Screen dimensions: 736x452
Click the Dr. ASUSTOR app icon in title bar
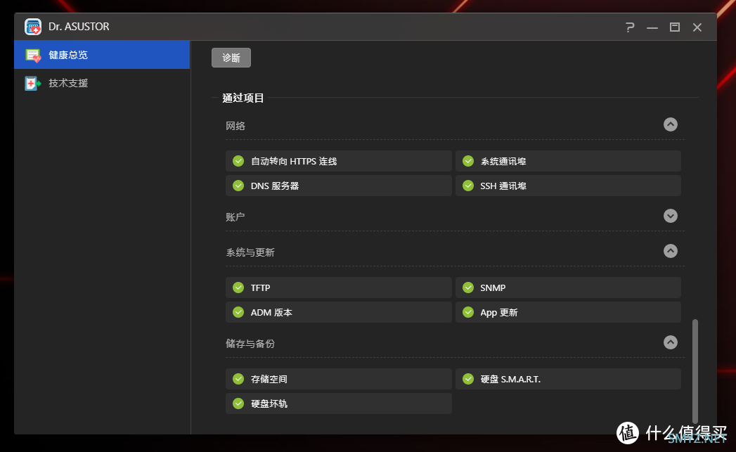[33, 27]
